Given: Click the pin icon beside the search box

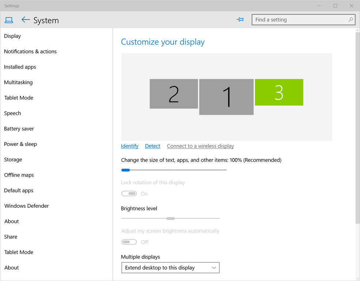Looking at the screenshot, I should [240, 19].
